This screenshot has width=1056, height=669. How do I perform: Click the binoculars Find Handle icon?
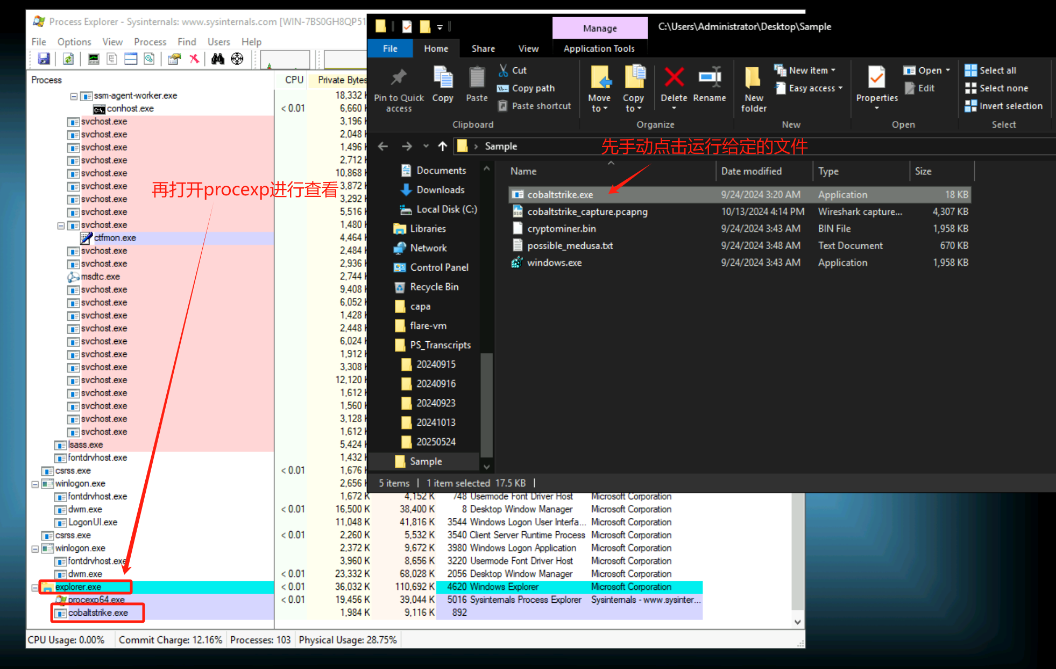(x=218, y=59)
